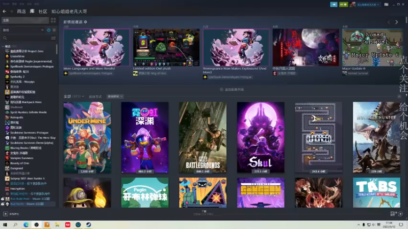Switch to Big Picture mode icon
The image size is (408, 229).
(x=387, y=5)
